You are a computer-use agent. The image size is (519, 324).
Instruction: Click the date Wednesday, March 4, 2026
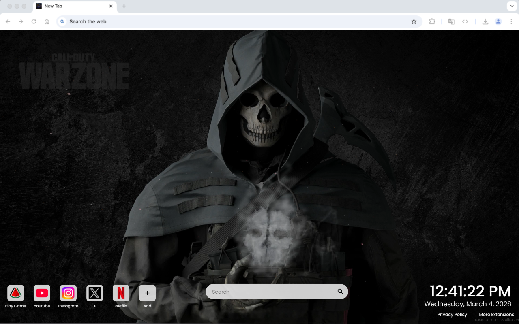(468, 304)
